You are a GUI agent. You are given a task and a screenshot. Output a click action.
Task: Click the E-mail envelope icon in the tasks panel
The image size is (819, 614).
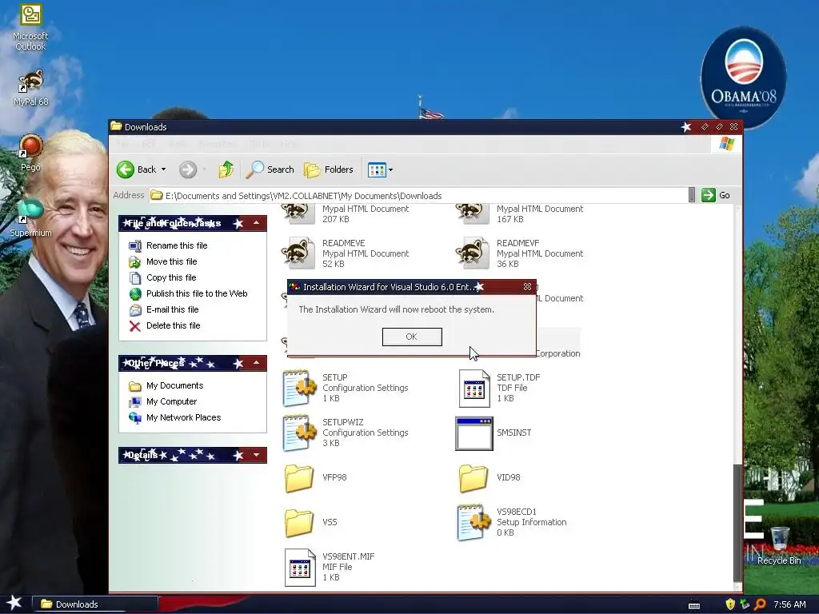click(135, 310)
